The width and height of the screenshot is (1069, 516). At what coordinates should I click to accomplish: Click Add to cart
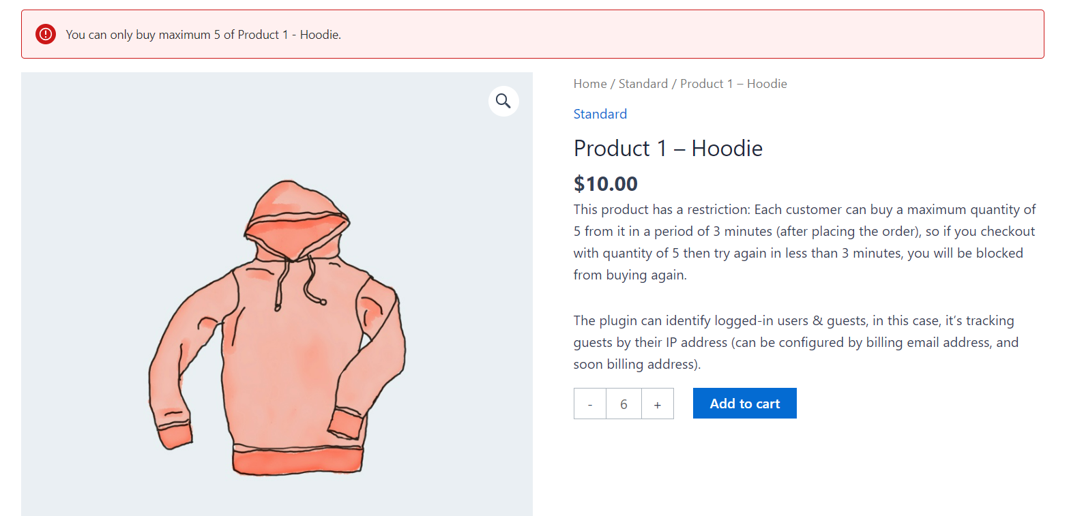pos(744,403)
